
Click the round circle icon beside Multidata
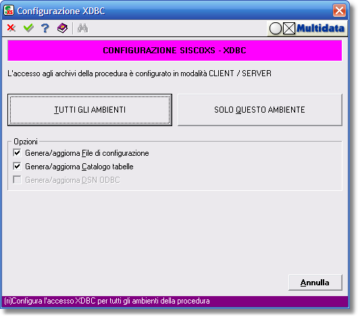[x=276, y=29]
